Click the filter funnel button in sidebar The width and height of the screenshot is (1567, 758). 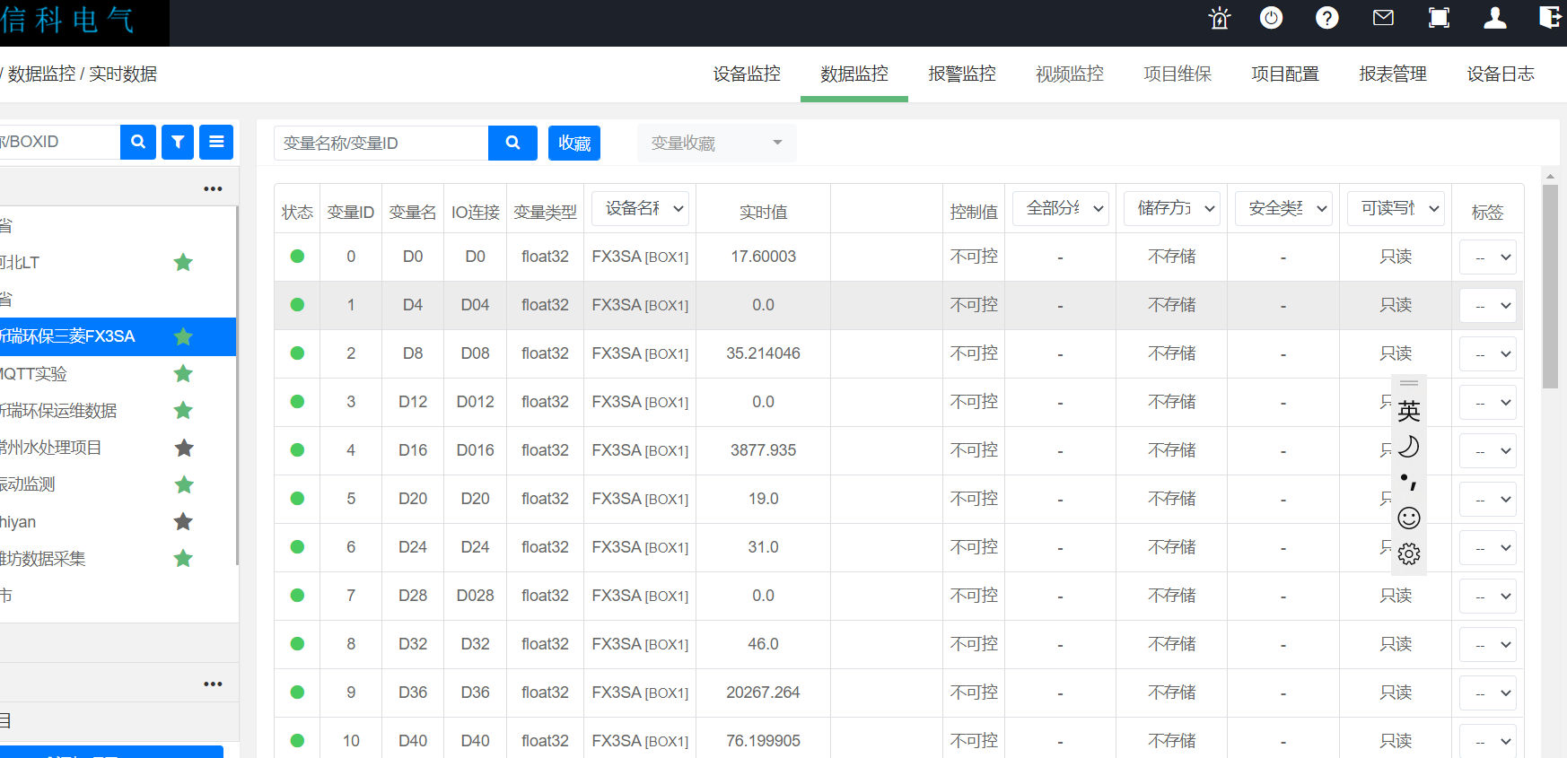point(178,142)
